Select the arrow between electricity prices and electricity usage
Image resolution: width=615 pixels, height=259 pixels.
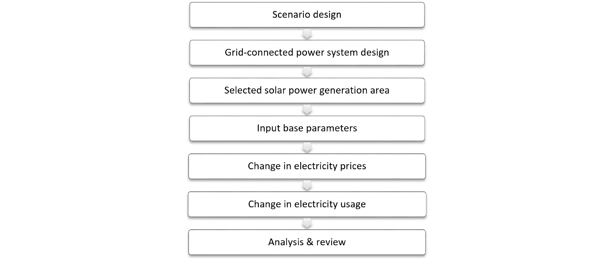point(307,185)
